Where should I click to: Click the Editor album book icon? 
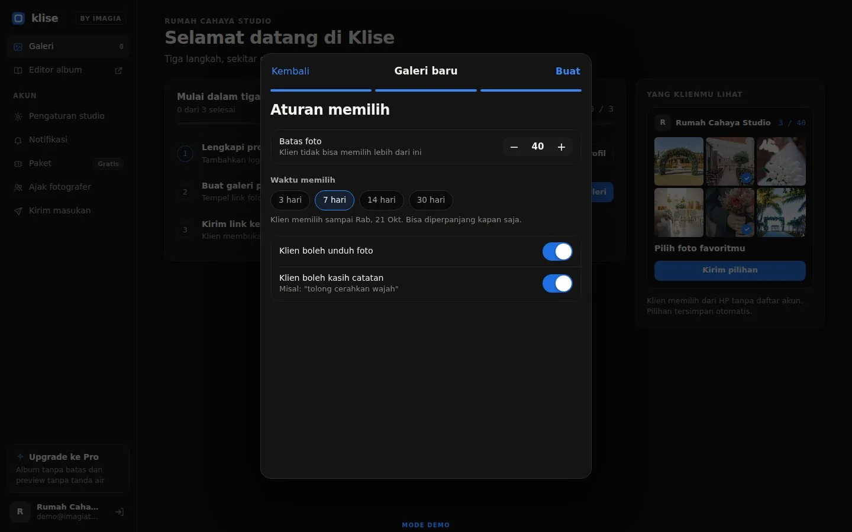click(x=18, y=70)
